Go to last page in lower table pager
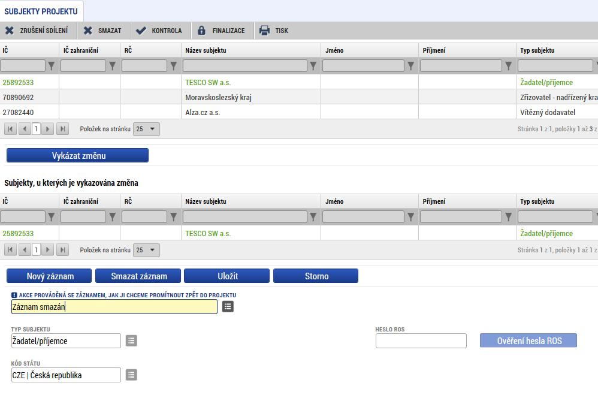The image size is (598, 395). (x=62, y=250)
